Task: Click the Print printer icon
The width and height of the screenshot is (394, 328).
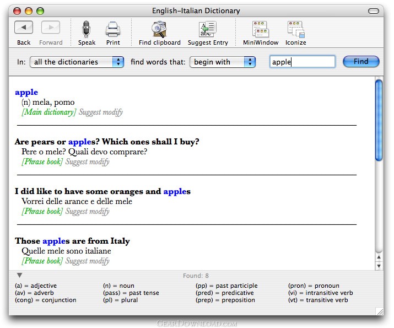Action: pyautogui.click(x=113, y=29)
